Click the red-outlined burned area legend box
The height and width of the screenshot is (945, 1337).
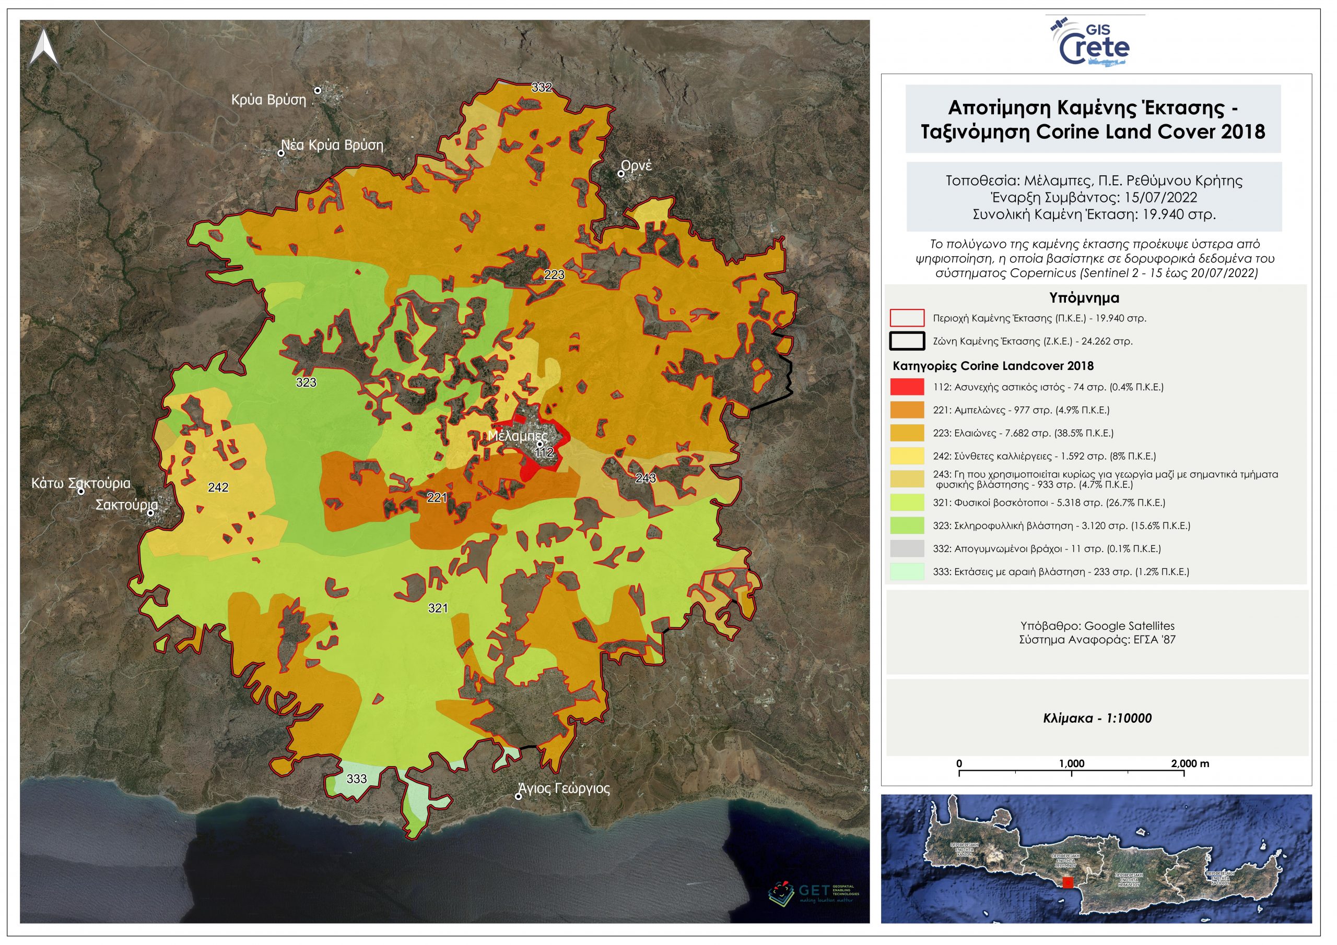[x=907, y=318]
